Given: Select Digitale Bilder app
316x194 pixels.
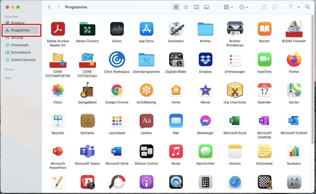Looking at the screenshot, I should (x=176, y=60).
